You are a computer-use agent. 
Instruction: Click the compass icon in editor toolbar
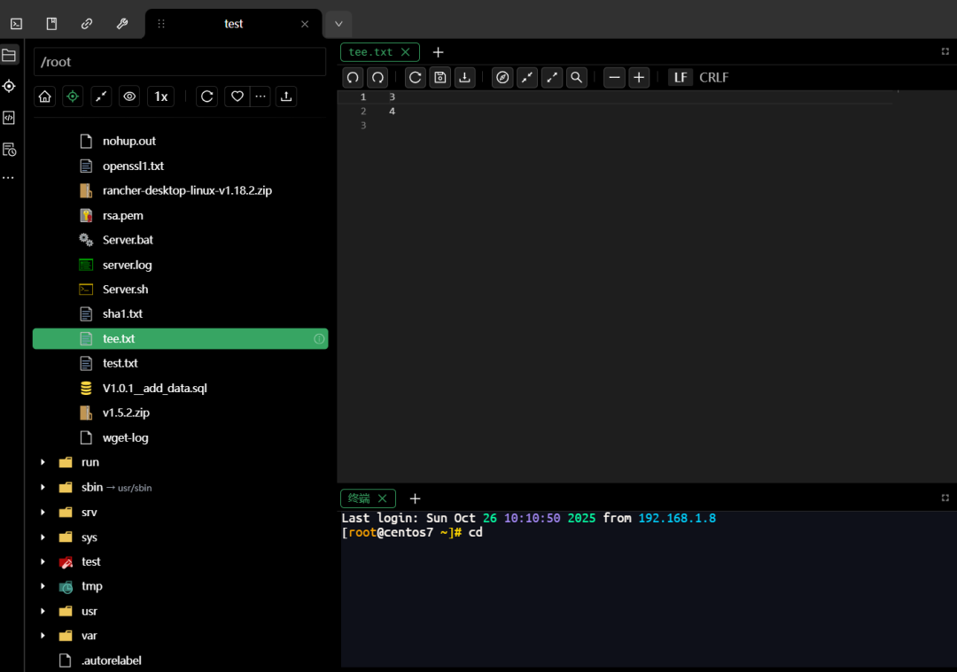point(502,77)
